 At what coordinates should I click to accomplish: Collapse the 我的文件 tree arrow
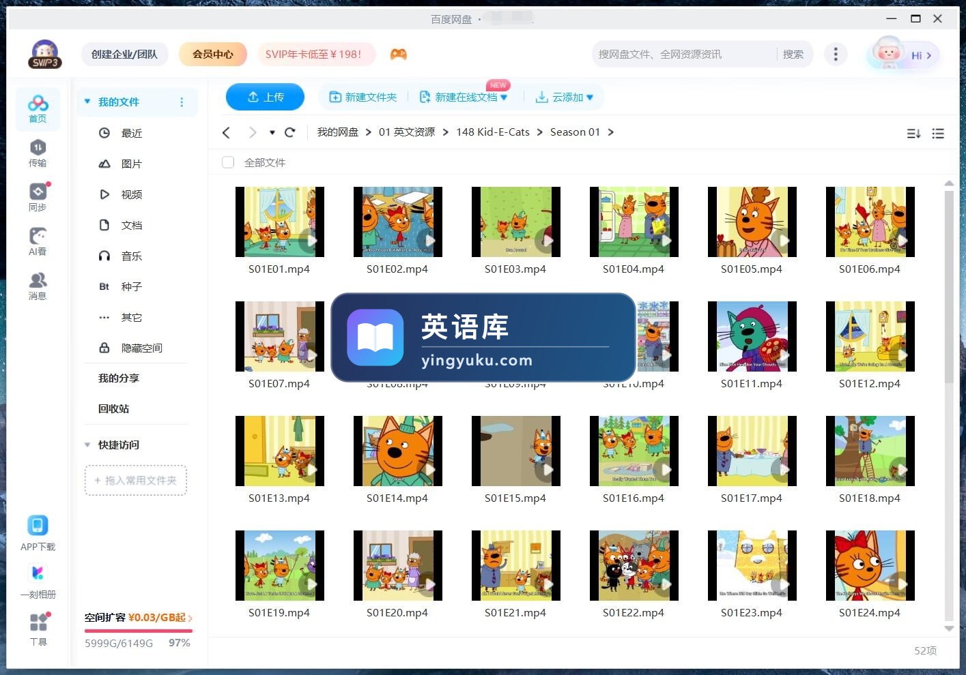(x=87, y=102)
